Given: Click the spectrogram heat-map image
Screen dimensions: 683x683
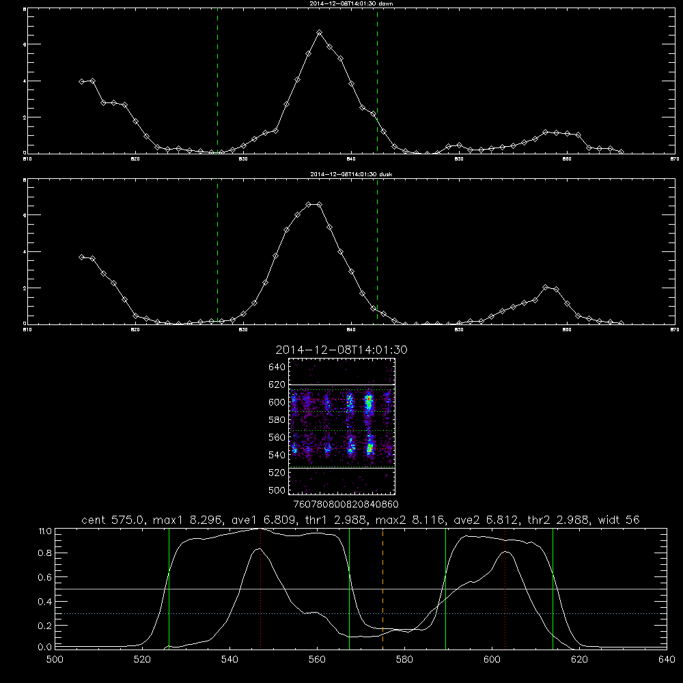Looking at the screenshot, I should [x=341, y=426].
